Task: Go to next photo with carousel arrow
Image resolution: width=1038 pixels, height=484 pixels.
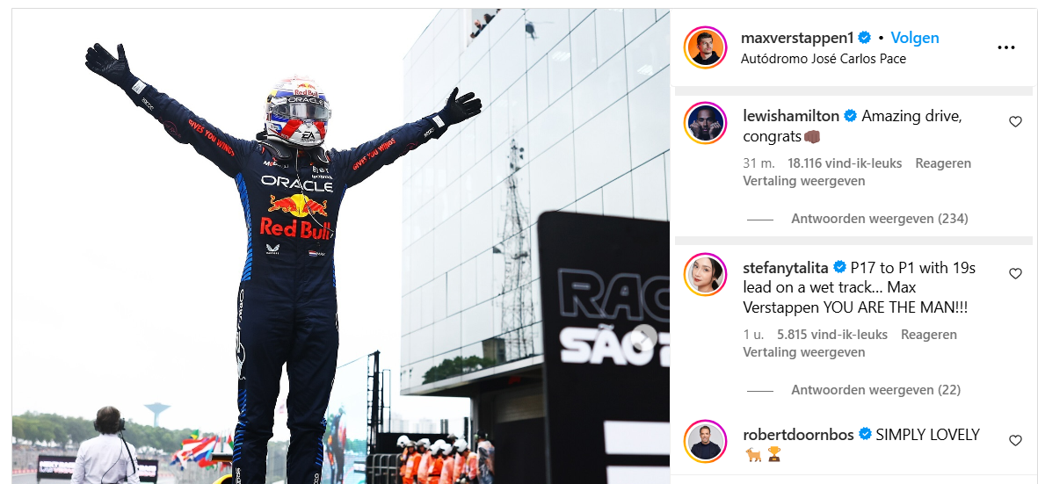Action: click(x=643, y=338)
